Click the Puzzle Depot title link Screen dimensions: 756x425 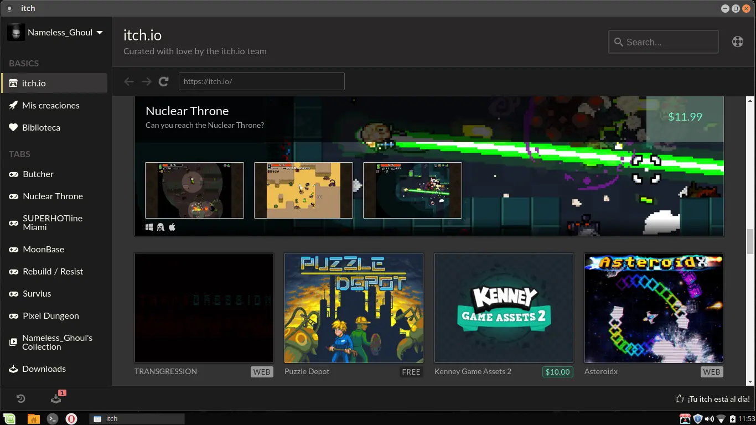click(307, 371)
